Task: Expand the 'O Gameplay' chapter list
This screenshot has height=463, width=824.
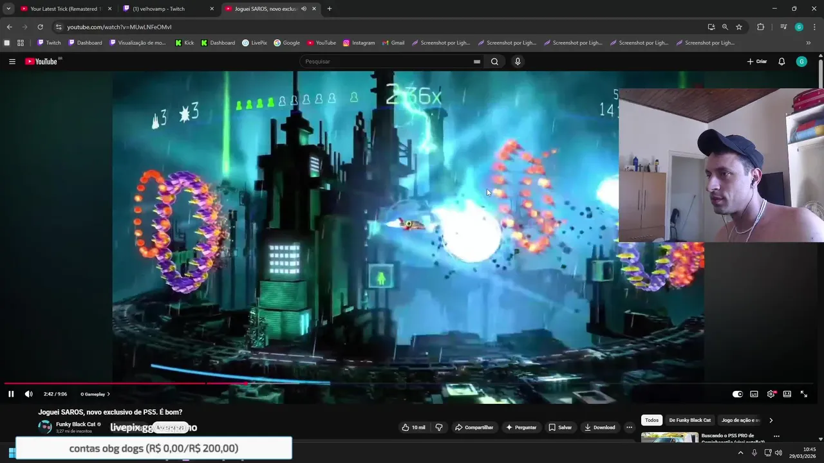Action: pos(95,394)
